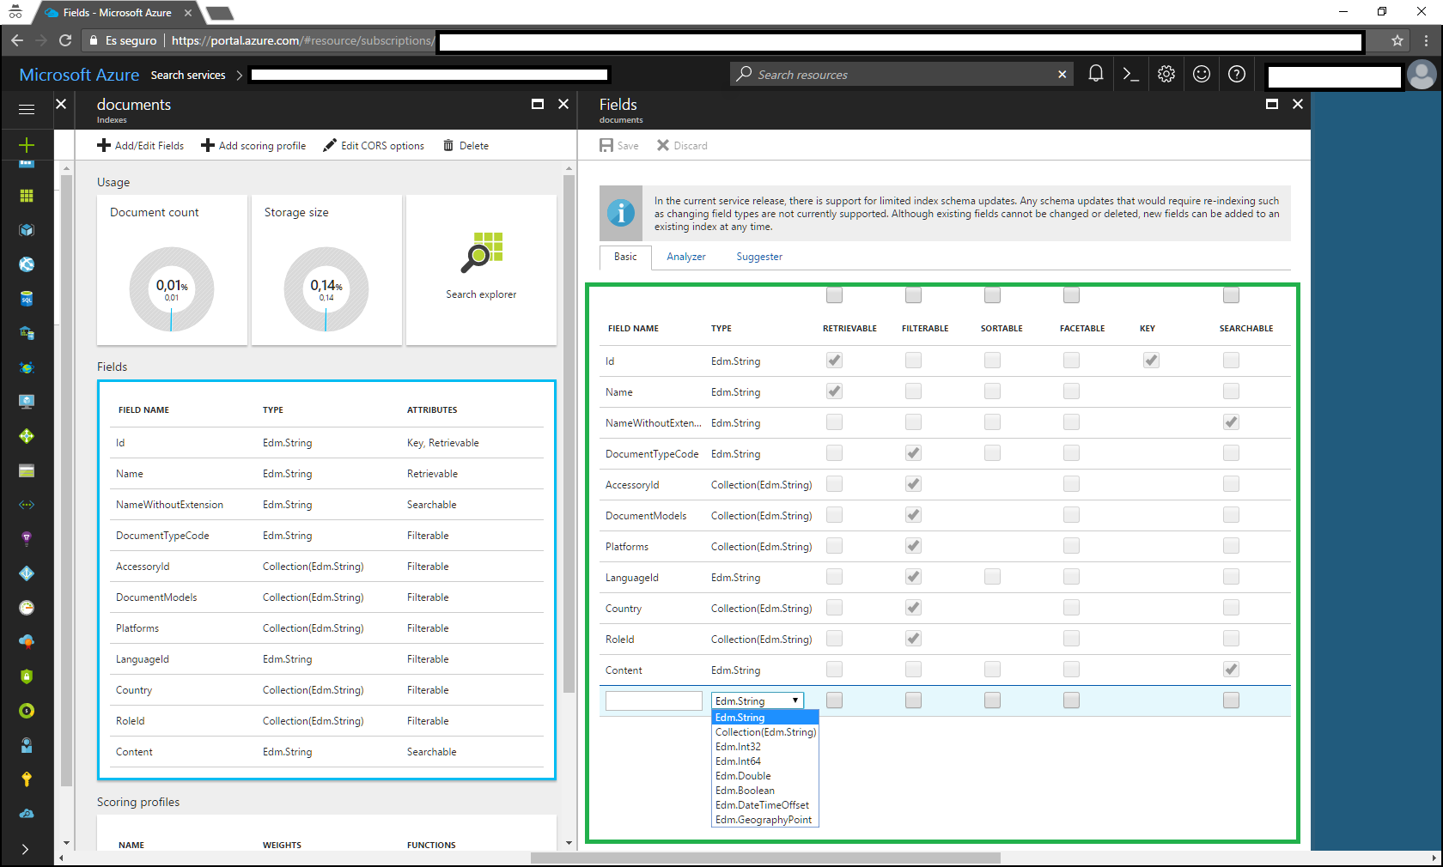Switch to the Analyzer tab
1443x867 pixels.
(x=685, y=257)
